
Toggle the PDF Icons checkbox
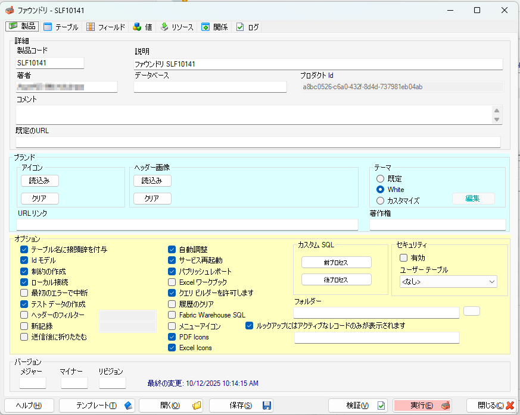[x=172, y=337]
